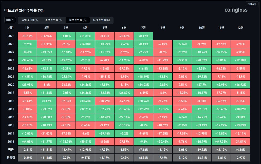
Task: Select the 월간 수익률 (%) tab
Action: coord(78,20)
